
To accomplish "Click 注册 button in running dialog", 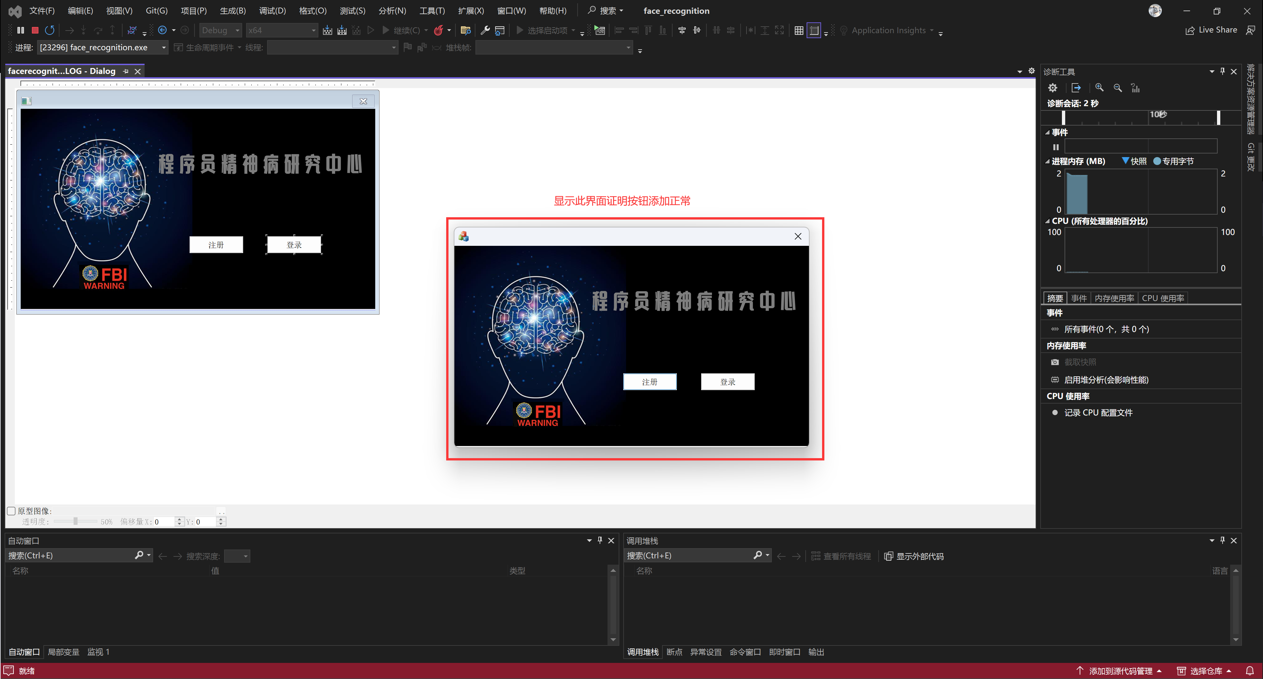I will click(650, 382).
